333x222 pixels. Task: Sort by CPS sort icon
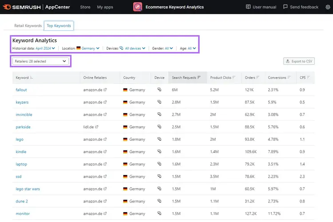(x=309, y=78)
